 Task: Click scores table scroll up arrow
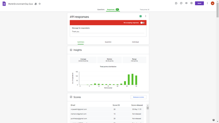[147, 105]
